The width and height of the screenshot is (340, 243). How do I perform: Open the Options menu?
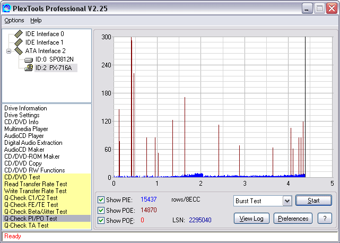tap(14, 20)
